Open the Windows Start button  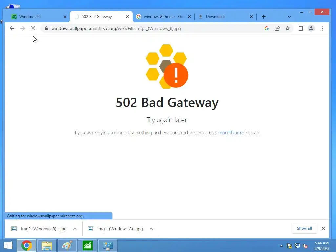point(8,245)
